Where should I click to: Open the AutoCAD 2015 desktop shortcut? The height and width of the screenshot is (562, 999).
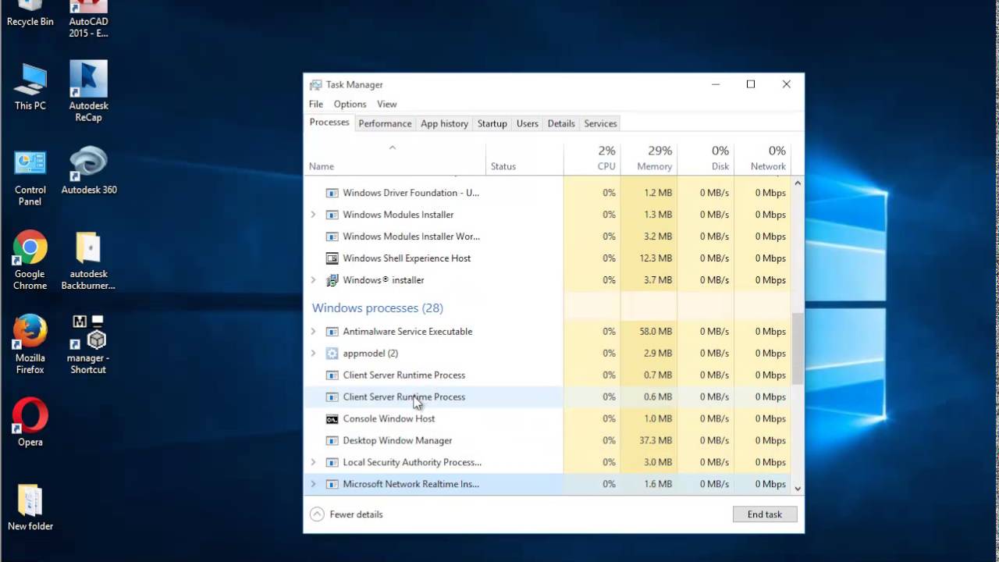pyautogui.click(x=88, y=19)
